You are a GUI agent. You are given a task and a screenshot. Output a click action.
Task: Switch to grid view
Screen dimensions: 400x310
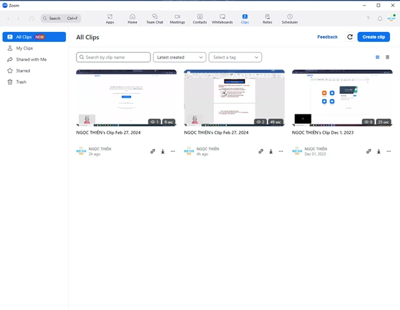click(377, 57)
